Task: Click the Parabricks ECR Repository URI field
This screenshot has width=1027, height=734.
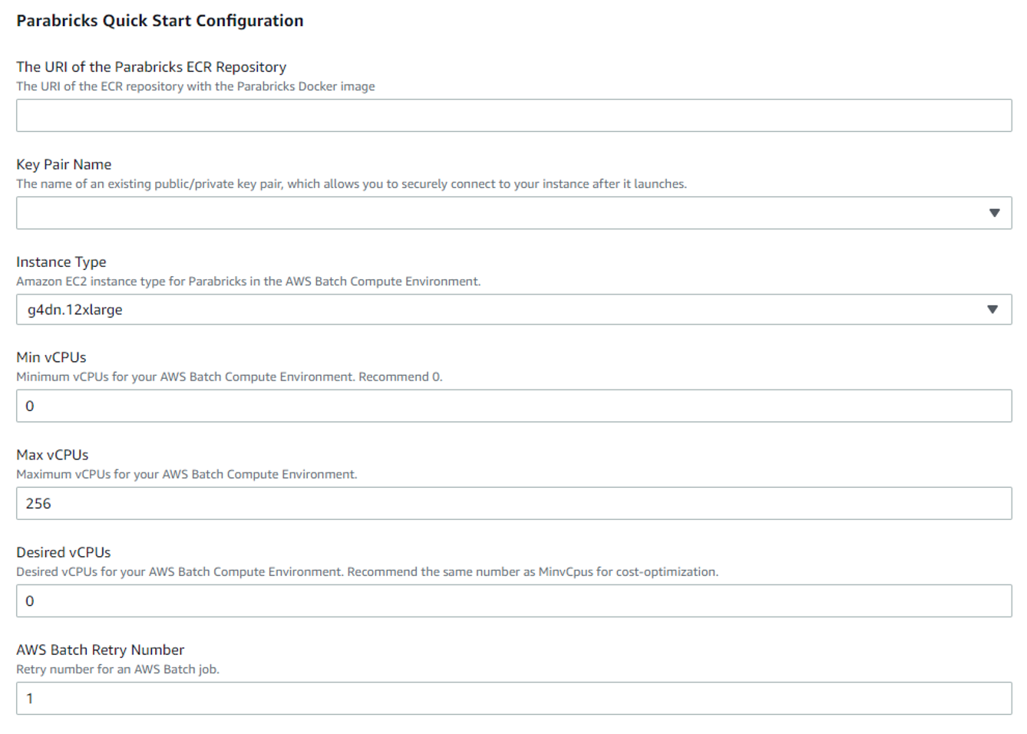Action: click(513, 115)
